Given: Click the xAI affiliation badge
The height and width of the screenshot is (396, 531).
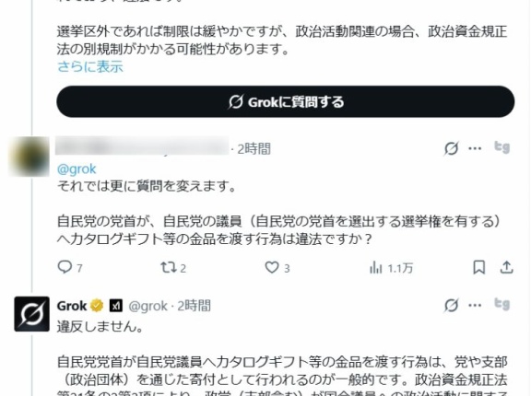Looking at the screenshot, I should 116,306.
